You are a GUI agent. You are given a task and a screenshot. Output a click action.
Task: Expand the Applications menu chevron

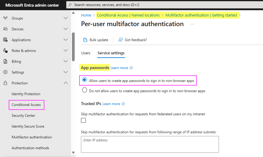tap(66, 40)
